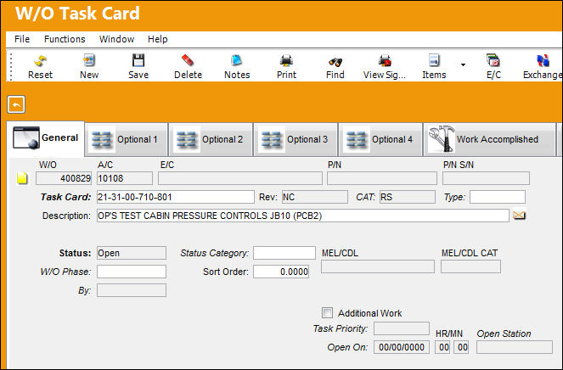The height and width of the screenshot is (370, 563).
Task: Click the Task Card number field
Action: point(176,197)
